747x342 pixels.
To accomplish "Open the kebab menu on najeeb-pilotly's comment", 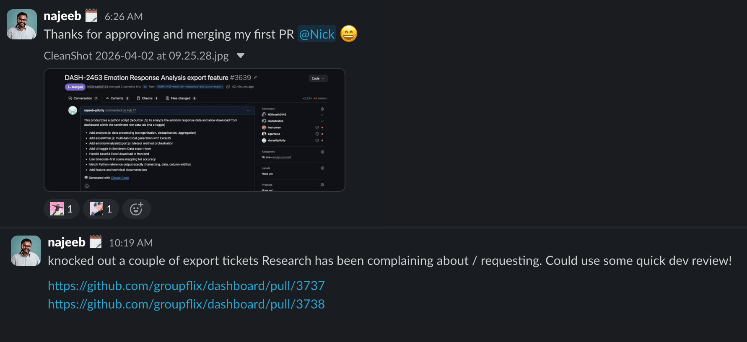I will point(249,110).
